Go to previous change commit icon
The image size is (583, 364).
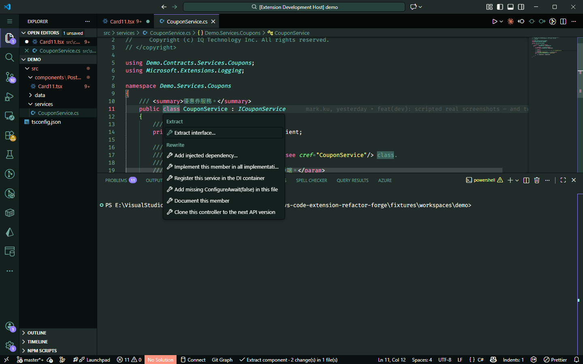tap(521, 21)
